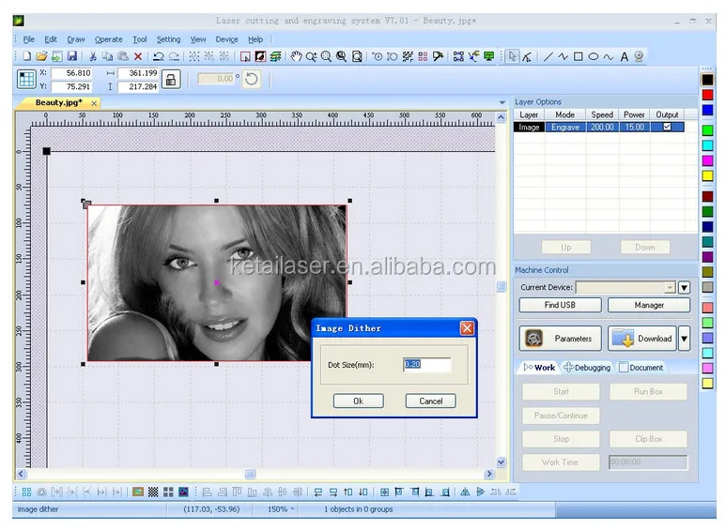Switch to the Debugging tab
Viewport: 726px width, 530px height.
coord(587,368)
